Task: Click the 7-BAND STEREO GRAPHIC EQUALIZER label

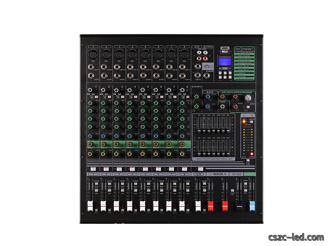Action: pyautogui.click(x=214, y=159)
